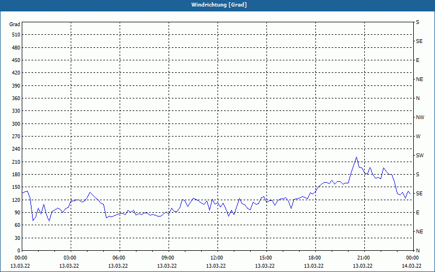Click the 15:00 time label on the x-axis

click(x=265, y=258)
